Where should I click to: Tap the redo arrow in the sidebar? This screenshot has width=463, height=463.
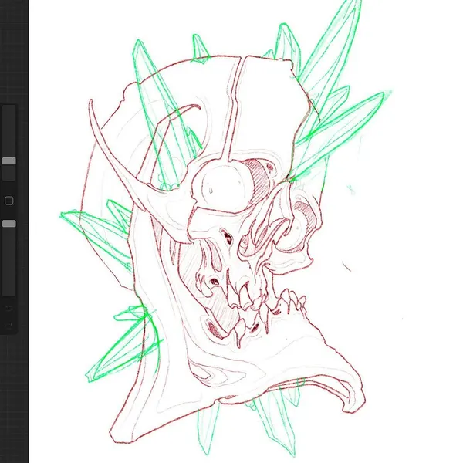click(x=9, y=326)
